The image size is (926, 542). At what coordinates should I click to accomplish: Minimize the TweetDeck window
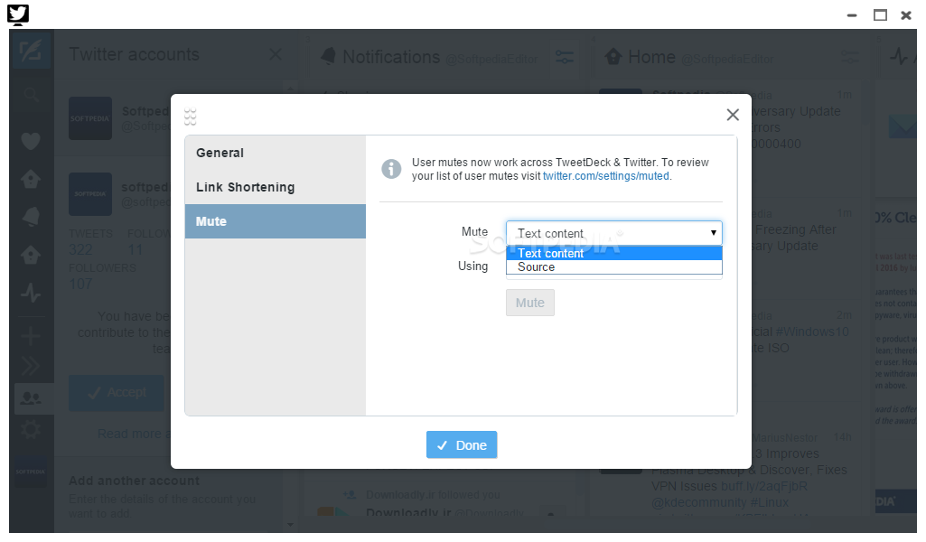tap(852, 15)
